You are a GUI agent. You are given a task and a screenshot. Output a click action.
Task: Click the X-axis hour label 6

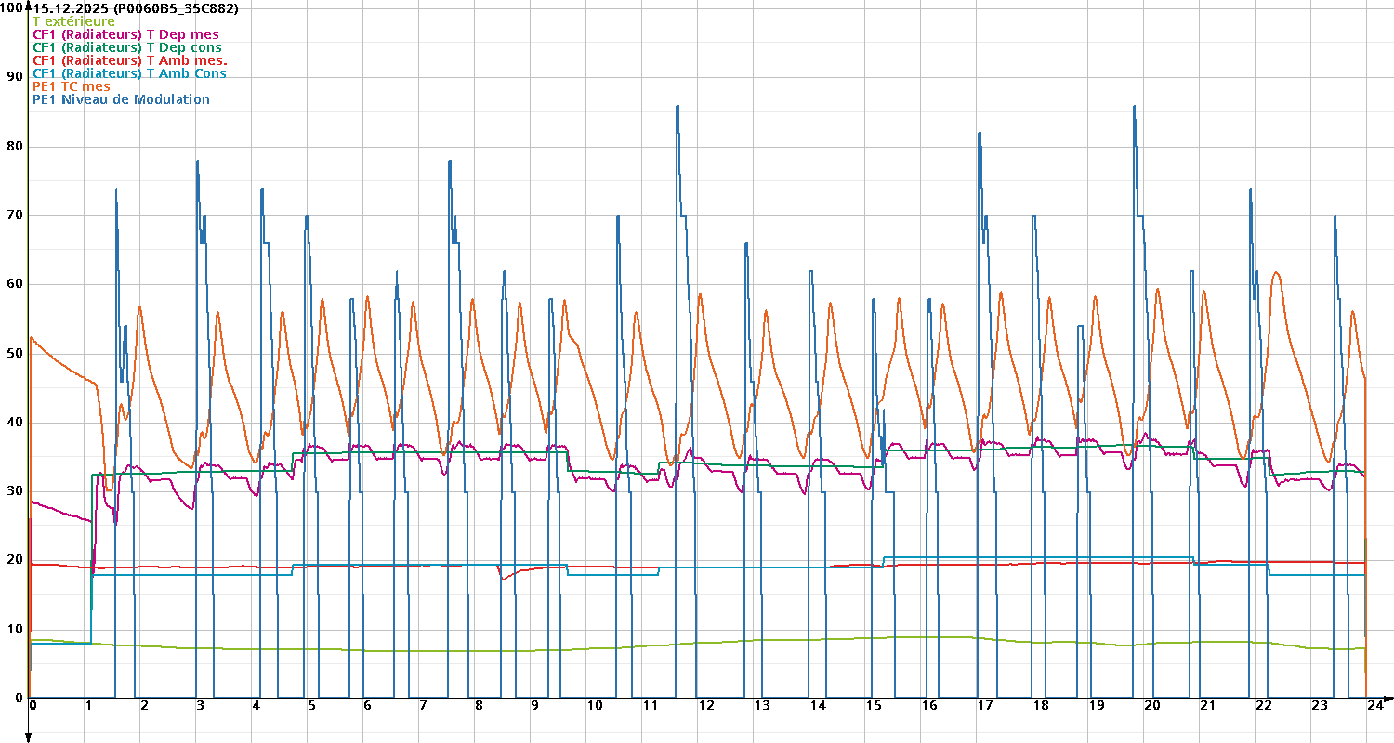(368, 706)
